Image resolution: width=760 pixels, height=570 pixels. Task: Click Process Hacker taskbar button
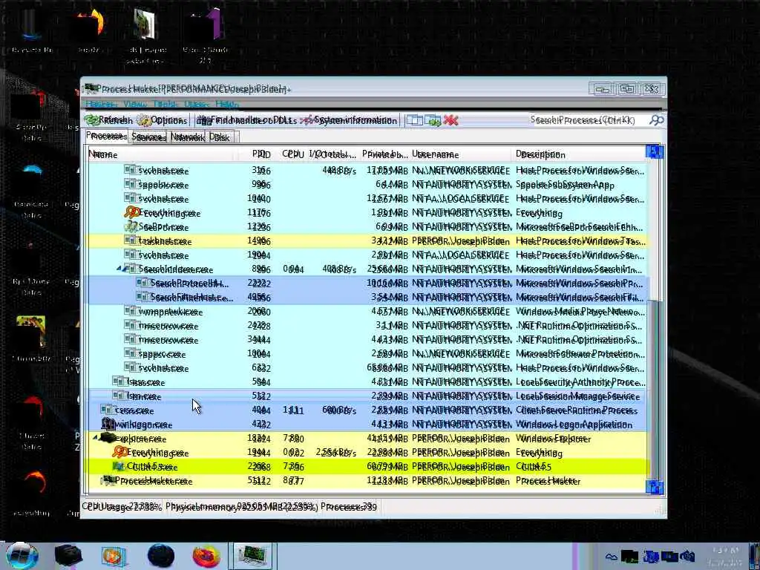[252, 556]
